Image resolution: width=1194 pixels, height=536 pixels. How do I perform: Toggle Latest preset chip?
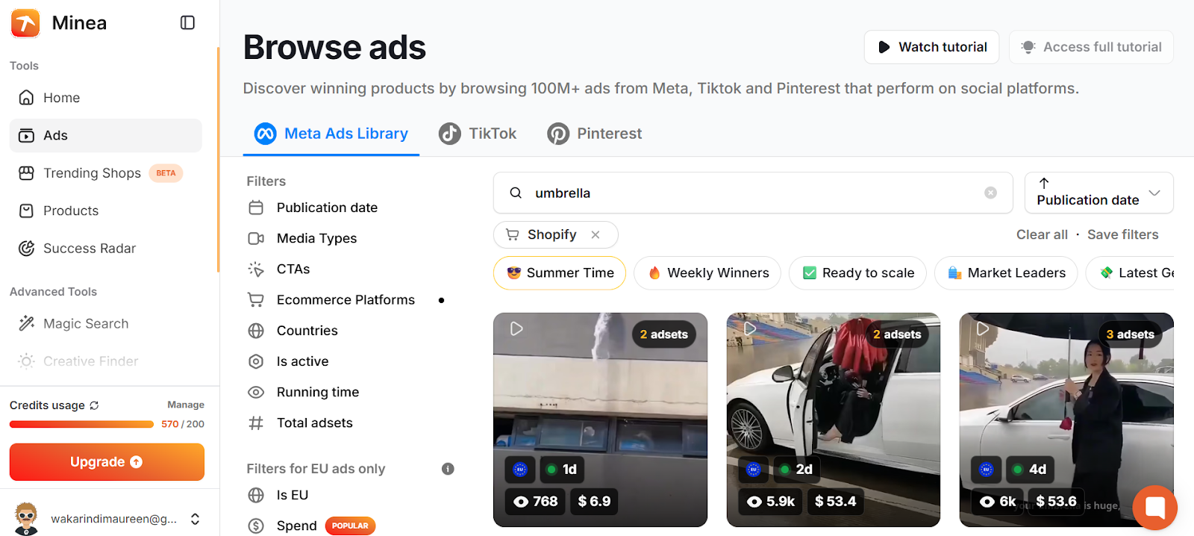tap(1131, 273)
